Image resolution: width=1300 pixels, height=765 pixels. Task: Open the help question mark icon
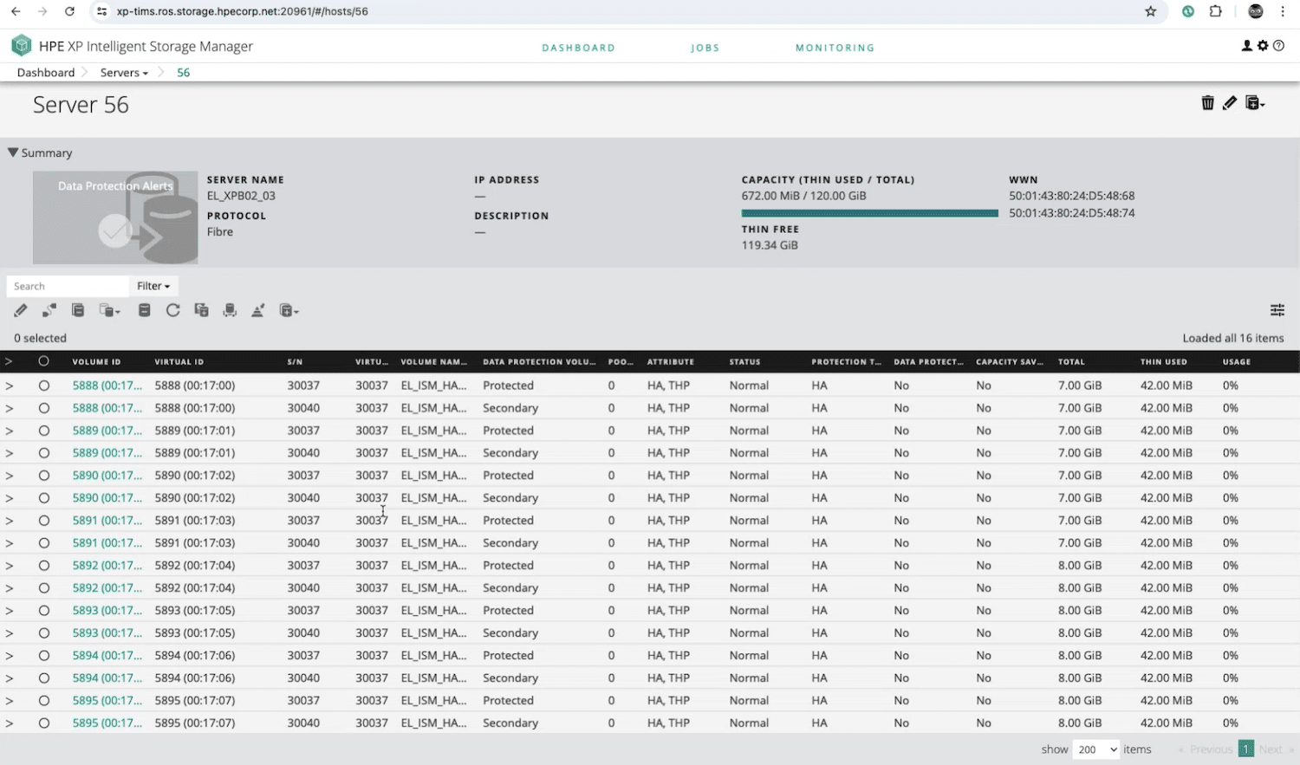pos(1278,46)
